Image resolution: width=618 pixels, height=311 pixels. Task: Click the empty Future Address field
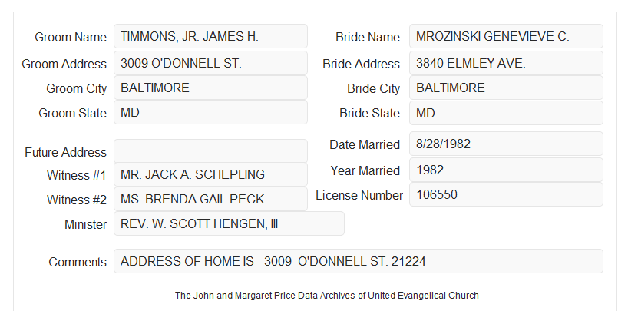tap(210, 151)
